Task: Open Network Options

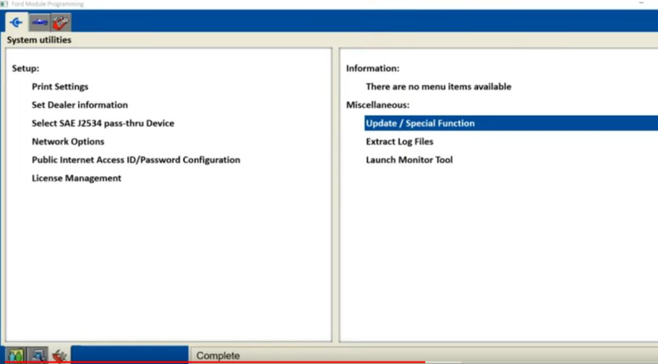Action: coord(68,142)
